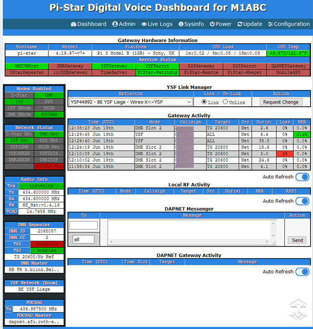This screenshot has height=329, width=313.
Task: Open the Configuration page
Action: [x=289, y=24]
